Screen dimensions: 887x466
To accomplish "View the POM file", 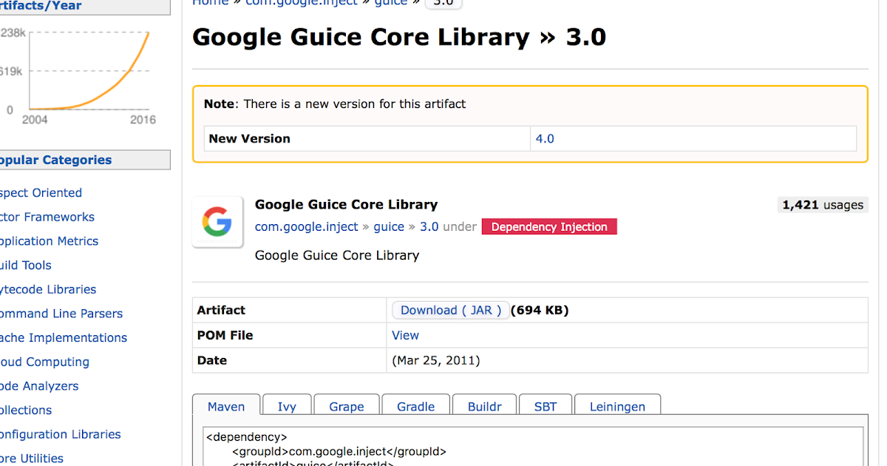I will pos(405,335).
